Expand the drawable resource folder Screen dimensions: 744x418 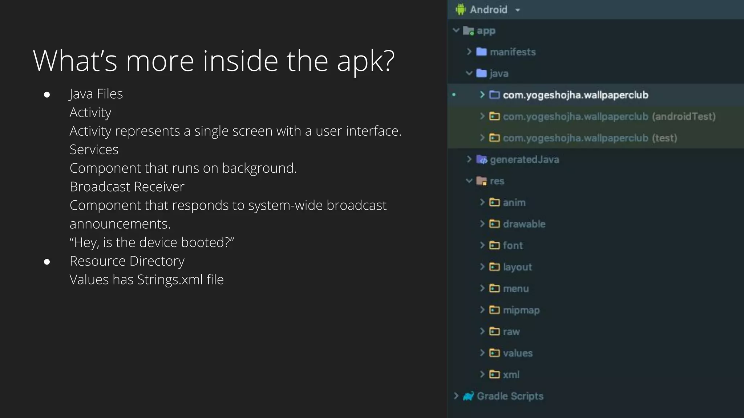(x=482, y=224)
